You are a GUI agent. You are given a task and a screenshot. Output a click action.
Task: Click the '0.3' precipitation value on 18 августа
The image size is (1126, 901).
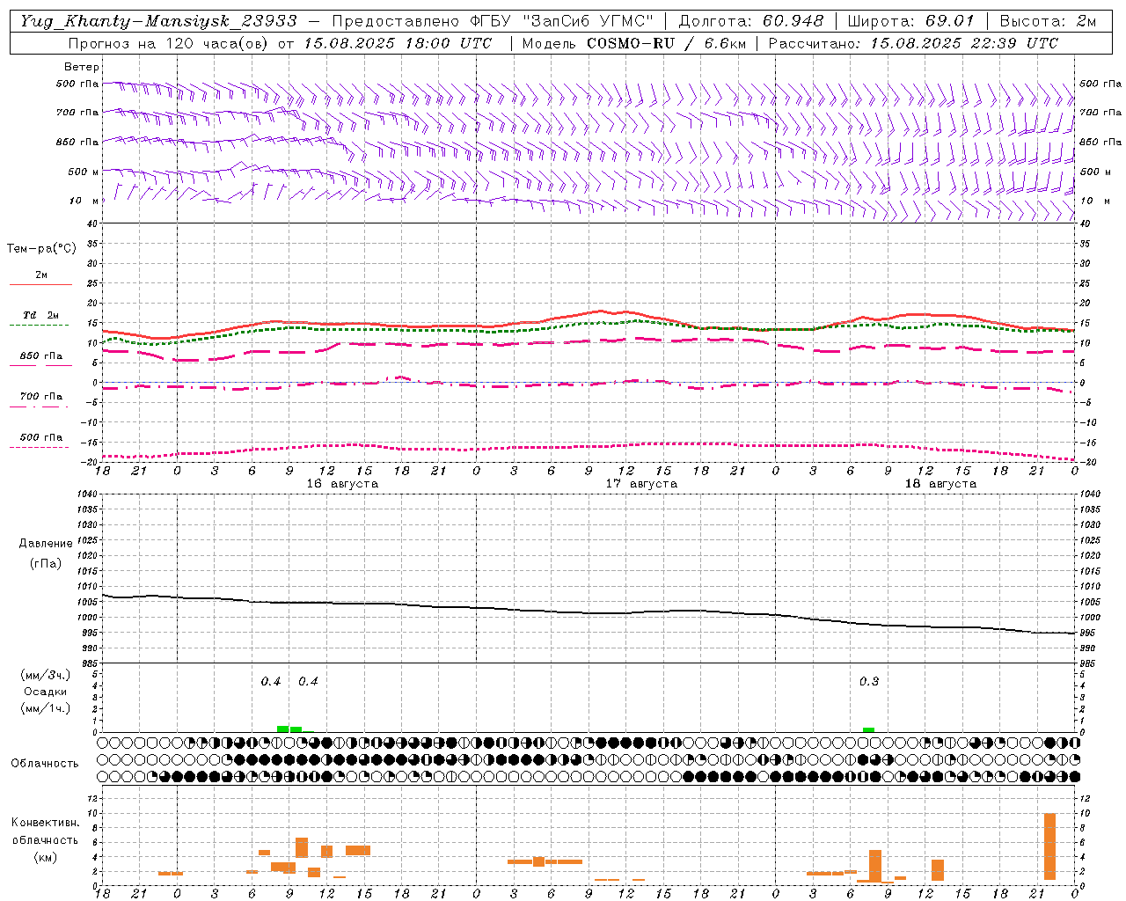(869, 682)
